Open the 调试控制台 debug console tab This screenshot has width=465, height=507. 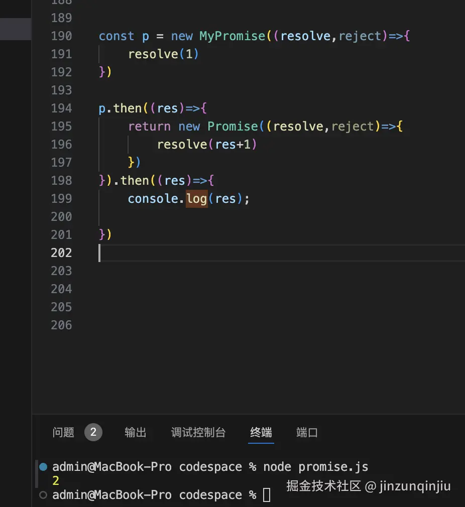click(x=198, y=432)
